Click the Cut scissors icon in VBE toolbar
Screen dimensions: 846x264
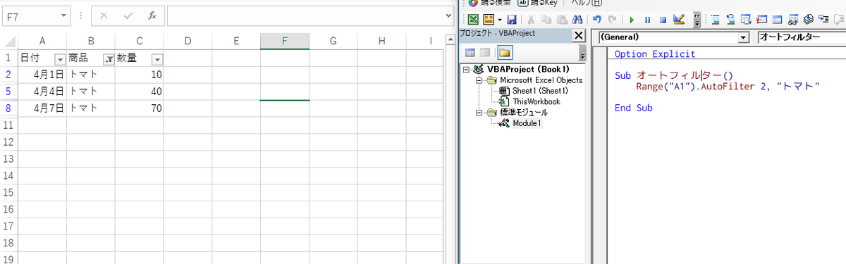click(531, 20)
